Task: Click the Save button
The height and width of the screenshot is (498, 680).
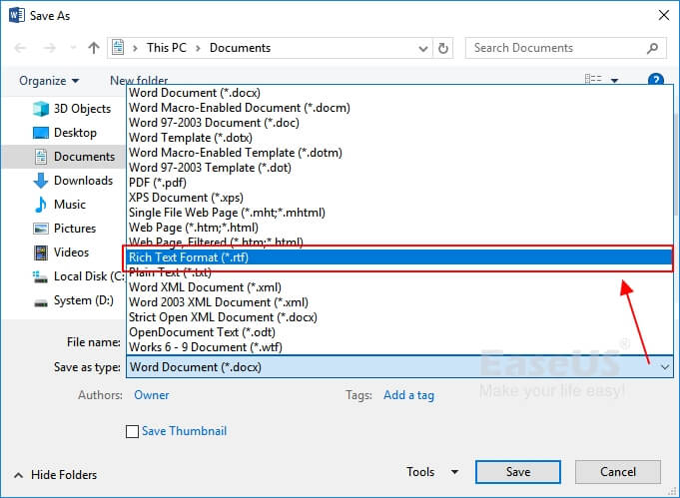Action: (x=517, y=472)
